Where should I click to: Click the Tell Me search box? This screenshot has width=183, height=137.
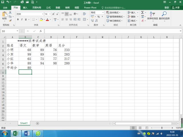[114, 8]
